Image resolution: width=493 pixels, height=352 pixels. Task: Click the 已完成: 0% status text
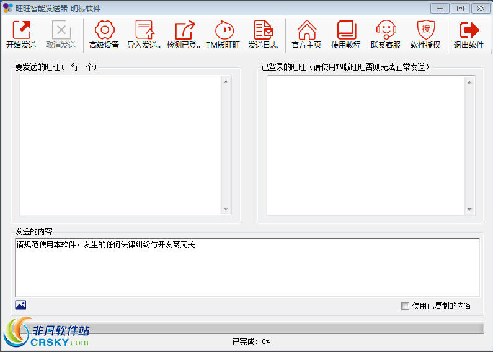pos(251,341)
